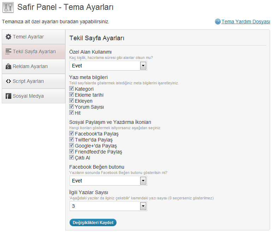Uncheck Friendfeed'de Paylaş checkbox
The height and width of the screenshot is (235, 280).
pos(71,151)
